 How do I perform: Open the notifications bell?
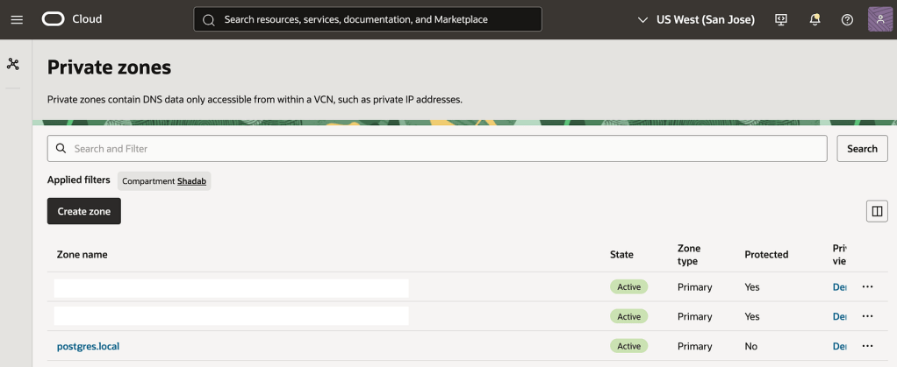point(814,19)
